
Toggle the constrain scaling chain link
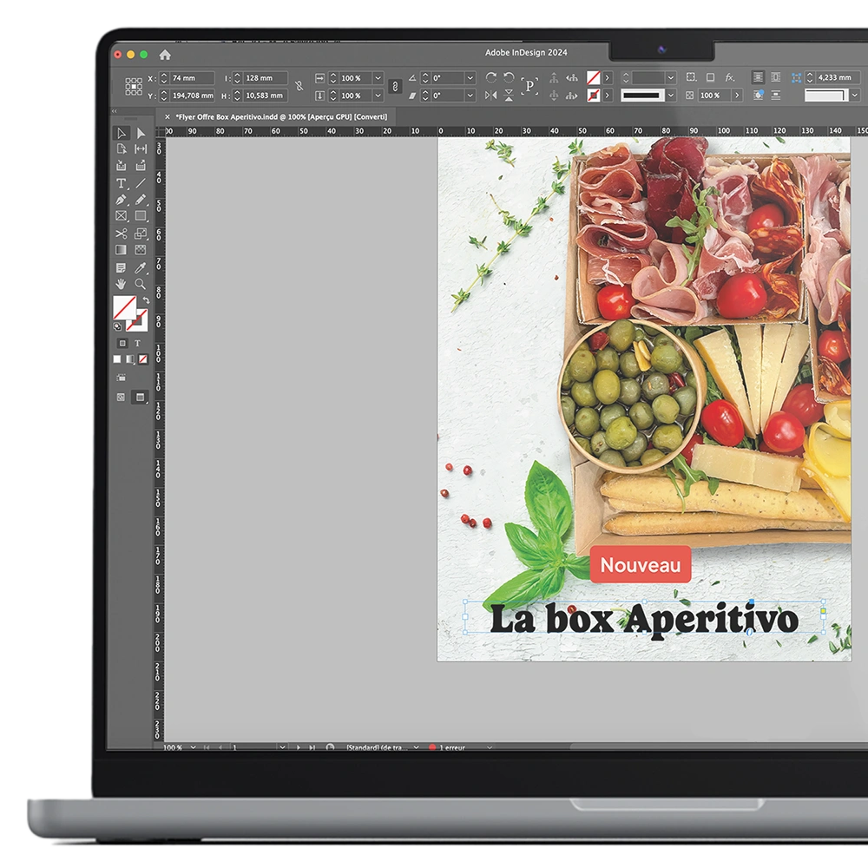[x=395, y=87]
